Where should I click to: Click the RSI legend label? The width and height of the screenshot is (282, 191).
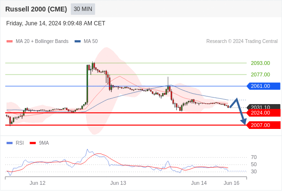20,143
